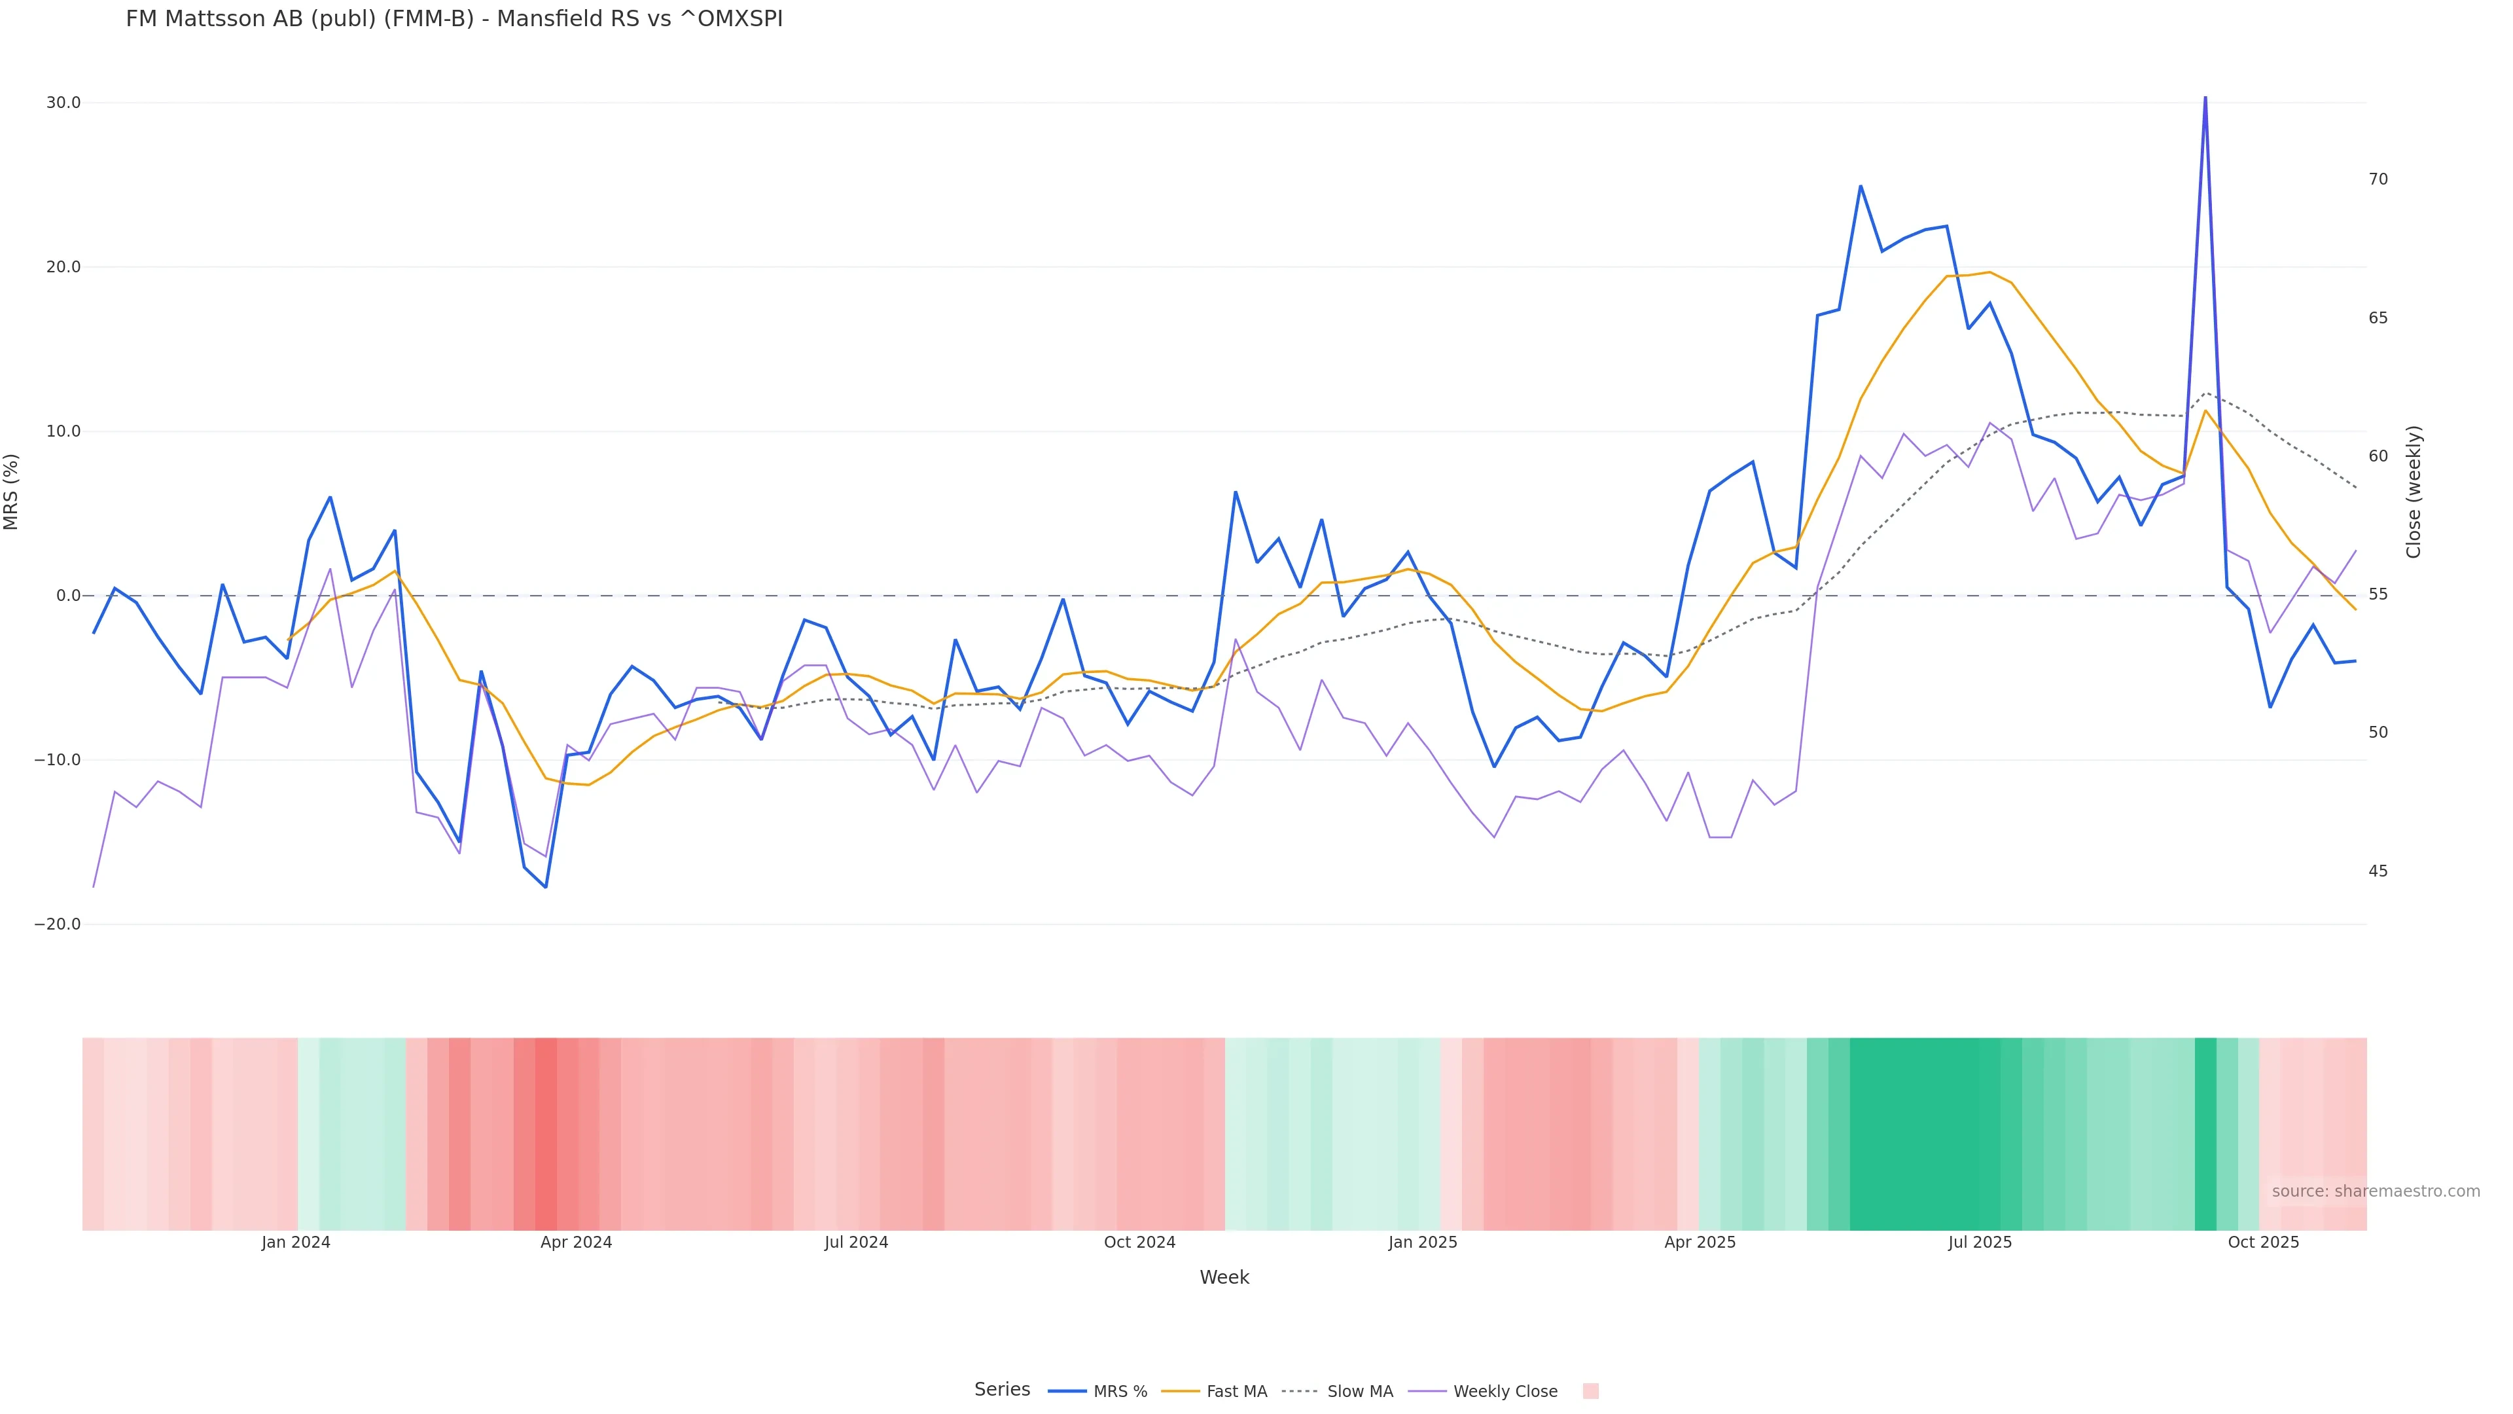The width and height of the screenshot is (2513, 1414).
Task: Click the 'MRS (%)' left axis title
Action: (12, 492)
